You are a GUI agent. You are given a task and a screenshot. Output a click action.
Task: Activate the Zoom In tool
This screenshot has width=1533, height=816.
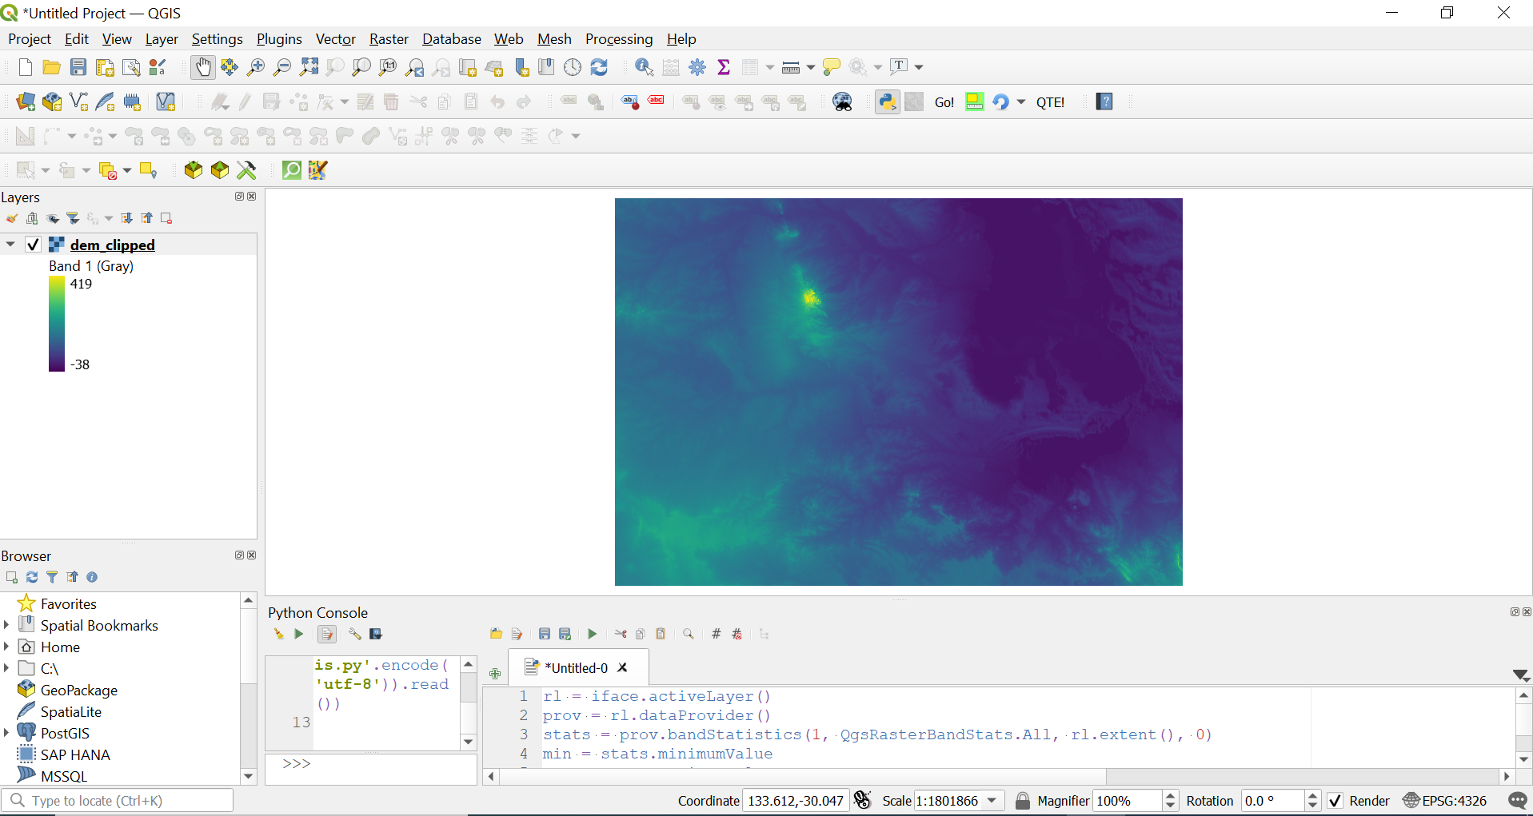click(x=256, y=67)
